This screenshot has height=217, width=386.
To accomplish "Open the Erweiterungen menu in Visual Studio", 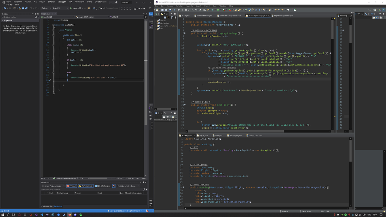I will (x=101, y=2).
